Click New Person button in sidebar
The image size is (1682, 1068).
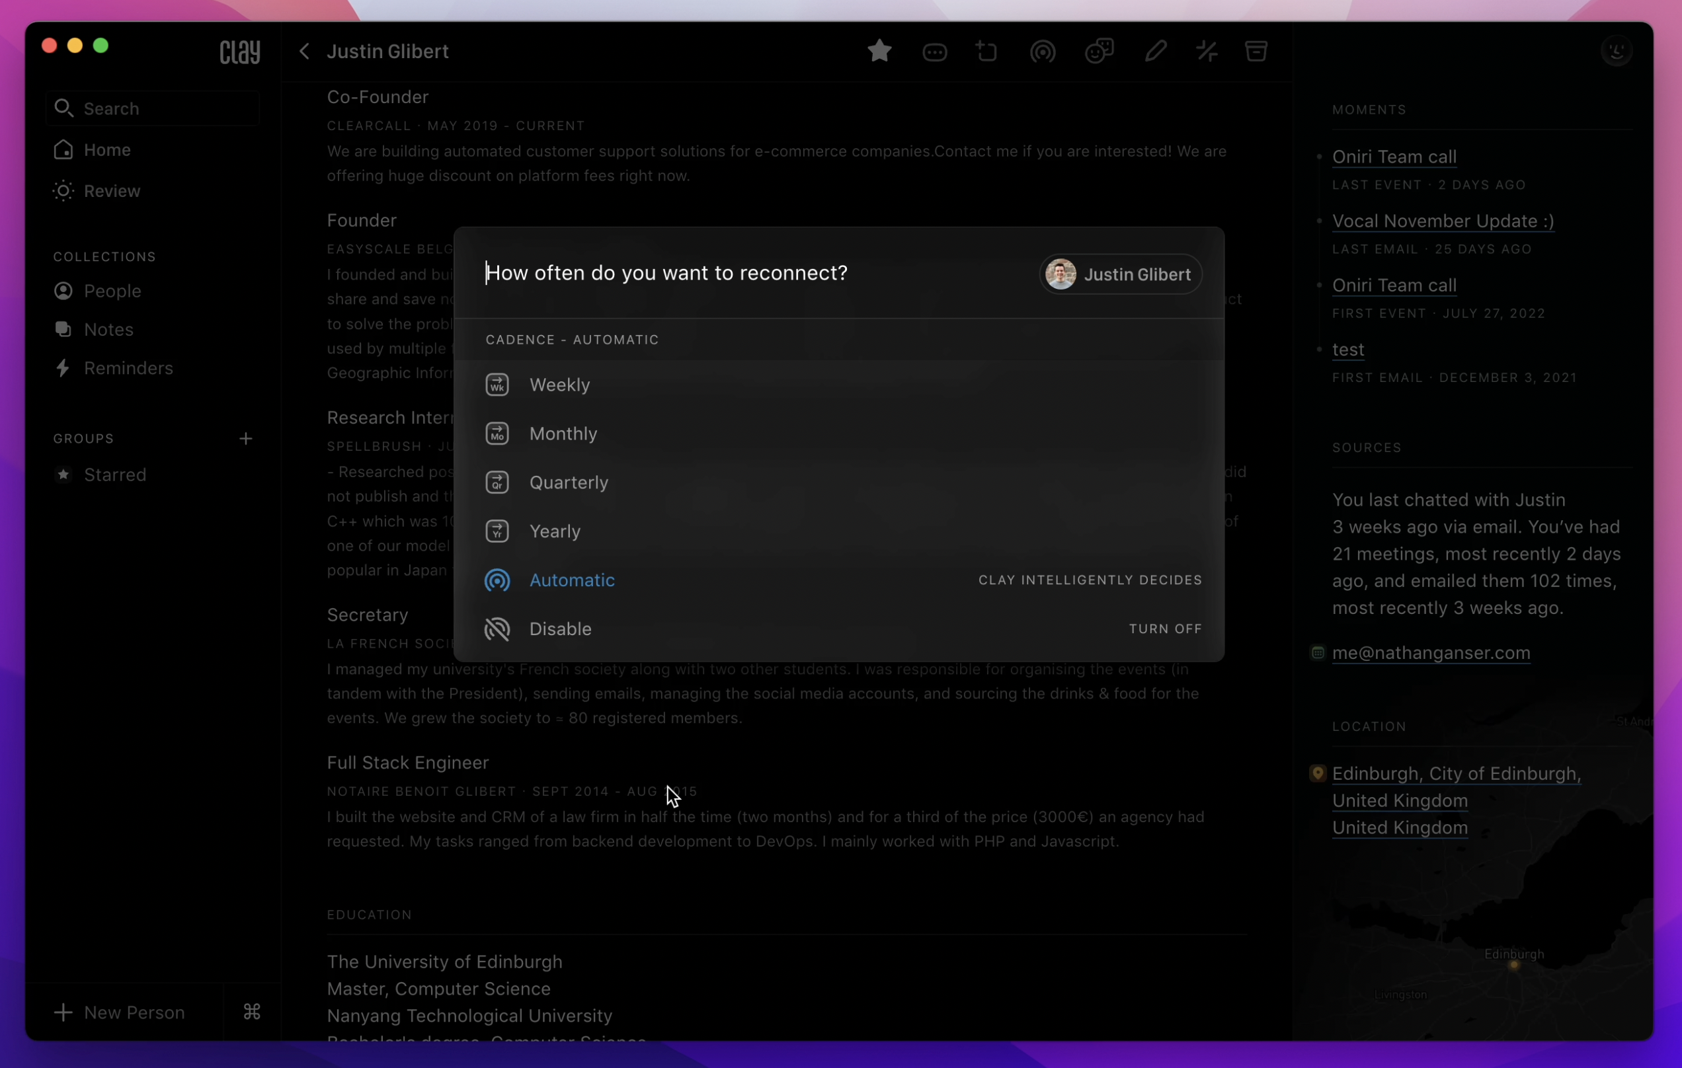coord(120,1011)
